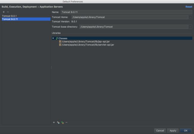The width and height of the screenshot is (194, 134).
Task: Click the Tomcat Version value 9.0.1
Action: [x=74, y=22]
